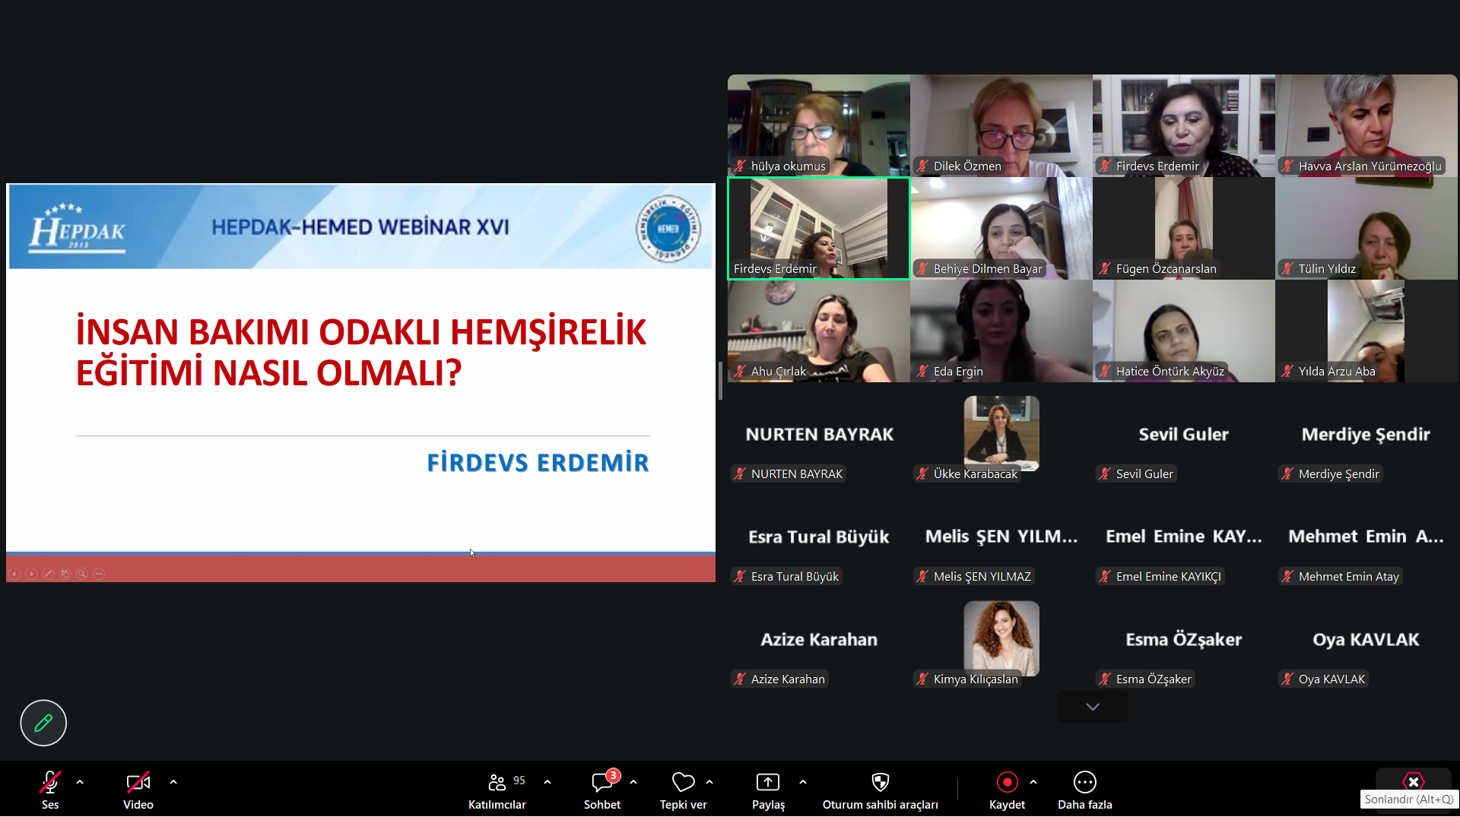Screen dimensions: 1460x817
Task: Click muted mic icon on Dilek Özmen label
Action: (923, 166)
